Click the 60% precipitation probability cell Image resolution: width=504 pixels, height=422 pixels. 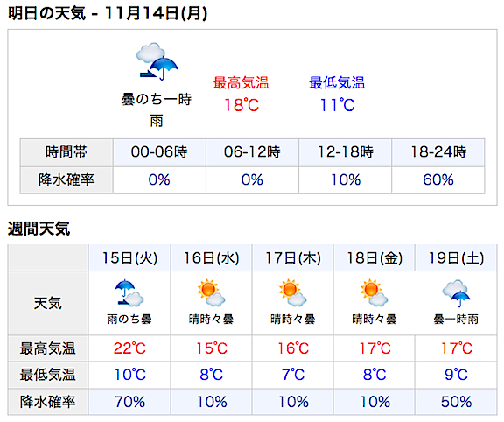click(x=438, y=179)
